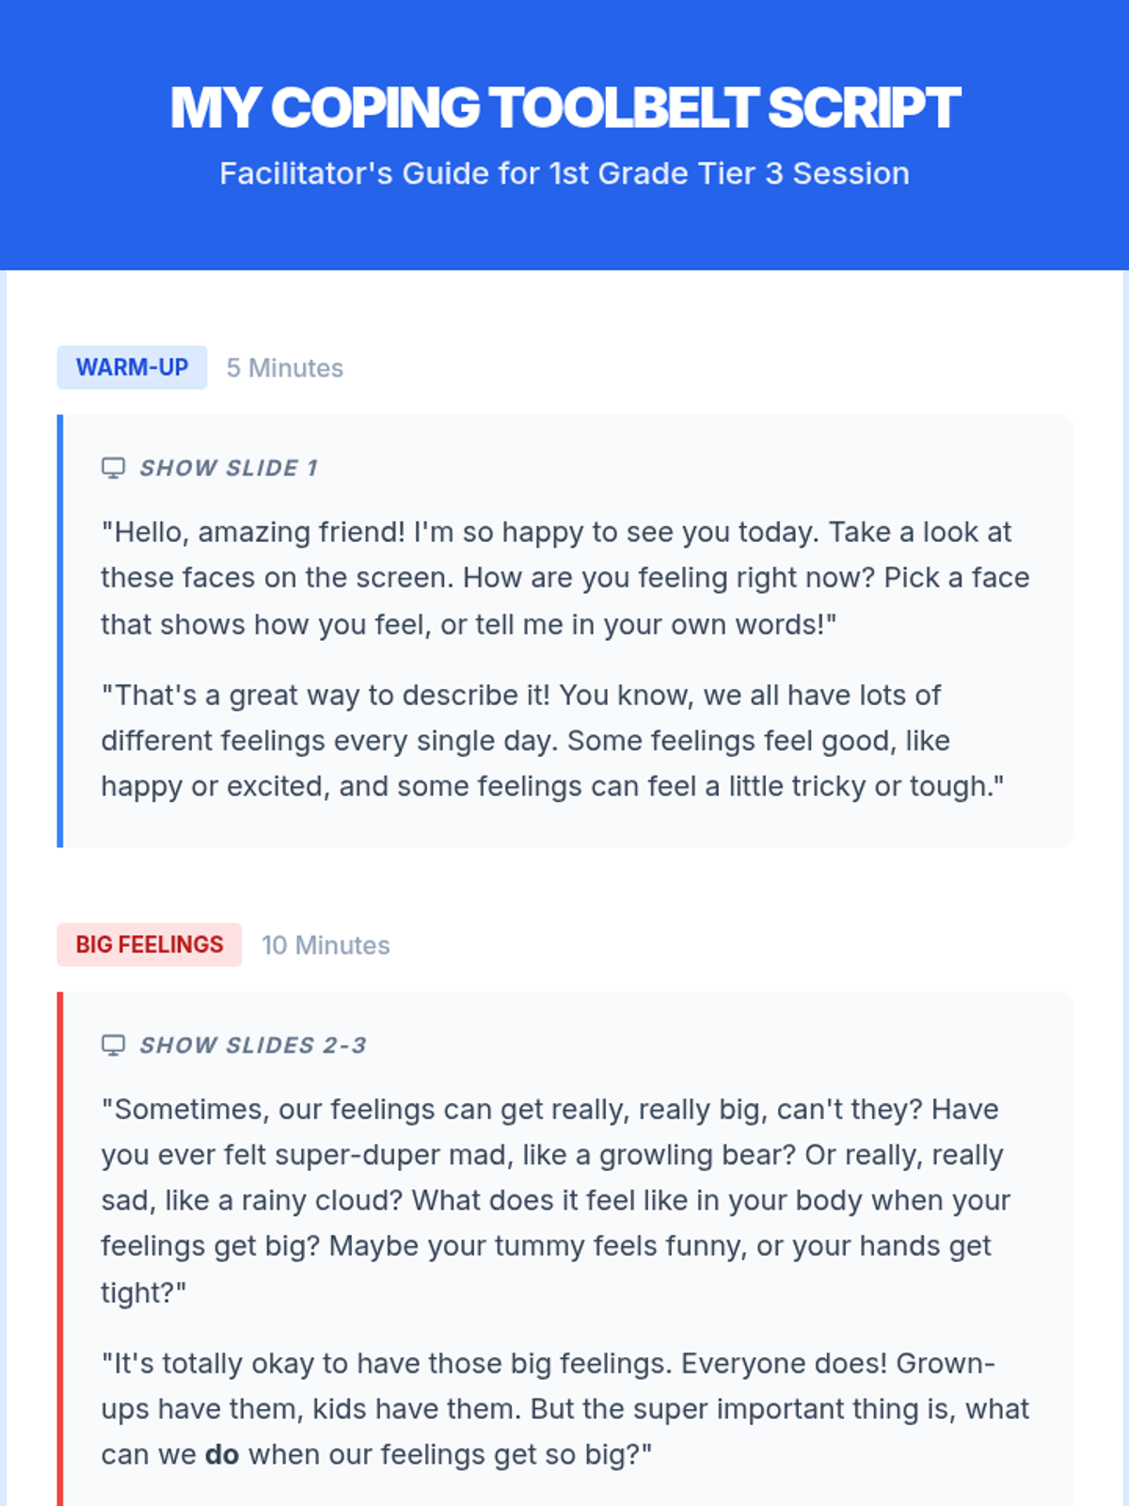Click the monitor icon beside Show Slides 2-3
1129x1506 pixels.
pyautogui.click(x=113, y=1045)
